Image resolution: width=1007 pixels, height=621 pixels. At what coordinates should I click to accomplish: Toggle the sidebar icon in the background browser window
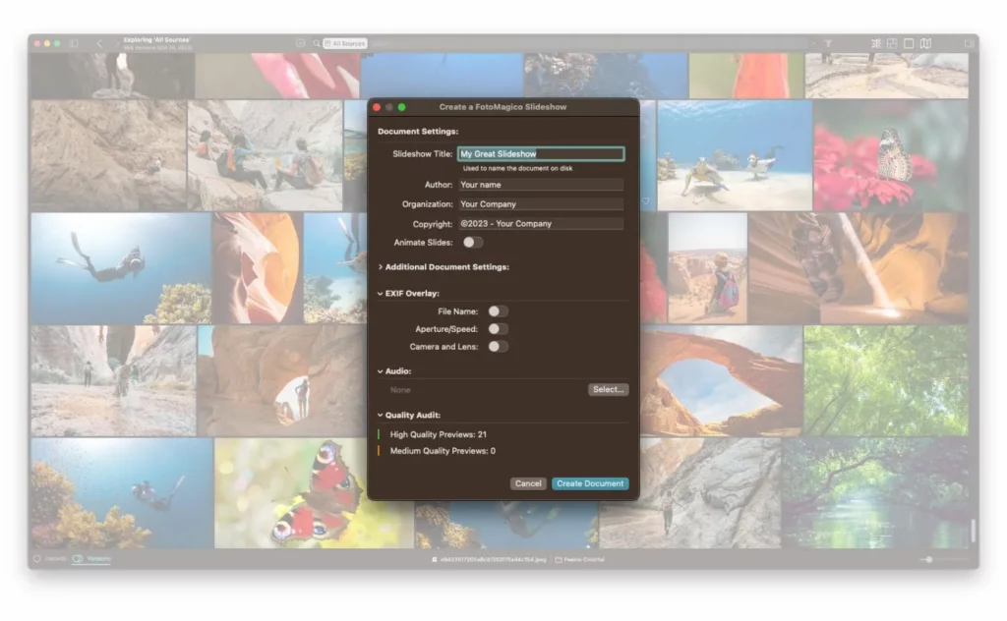coord(74,43)
